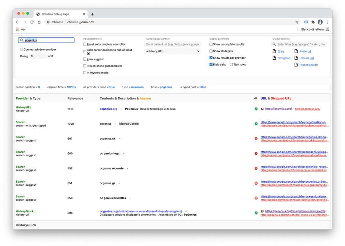Close the Omnibox Debug Page tab

[84, 14]
